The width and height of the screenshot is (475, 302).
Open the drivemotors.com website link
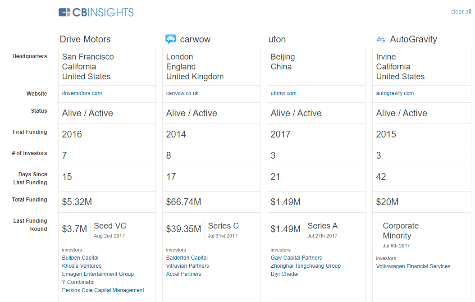tap(82, 93)
